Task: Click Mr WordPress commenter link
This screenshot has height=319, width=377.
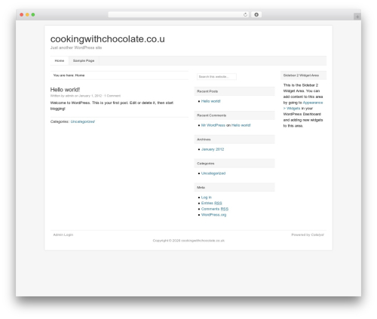Action: click(213, 125)
